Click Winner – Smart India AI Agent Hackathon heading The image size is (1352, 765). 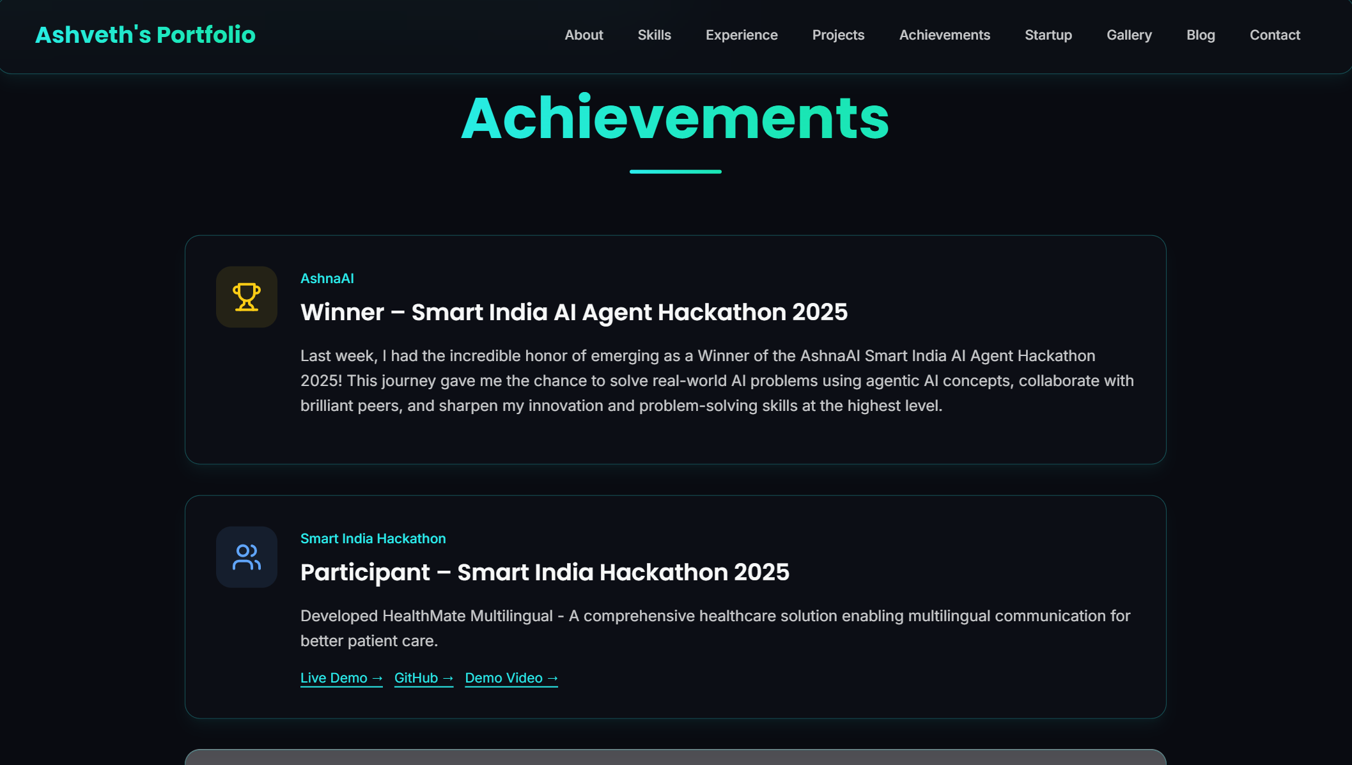(573, 313)
